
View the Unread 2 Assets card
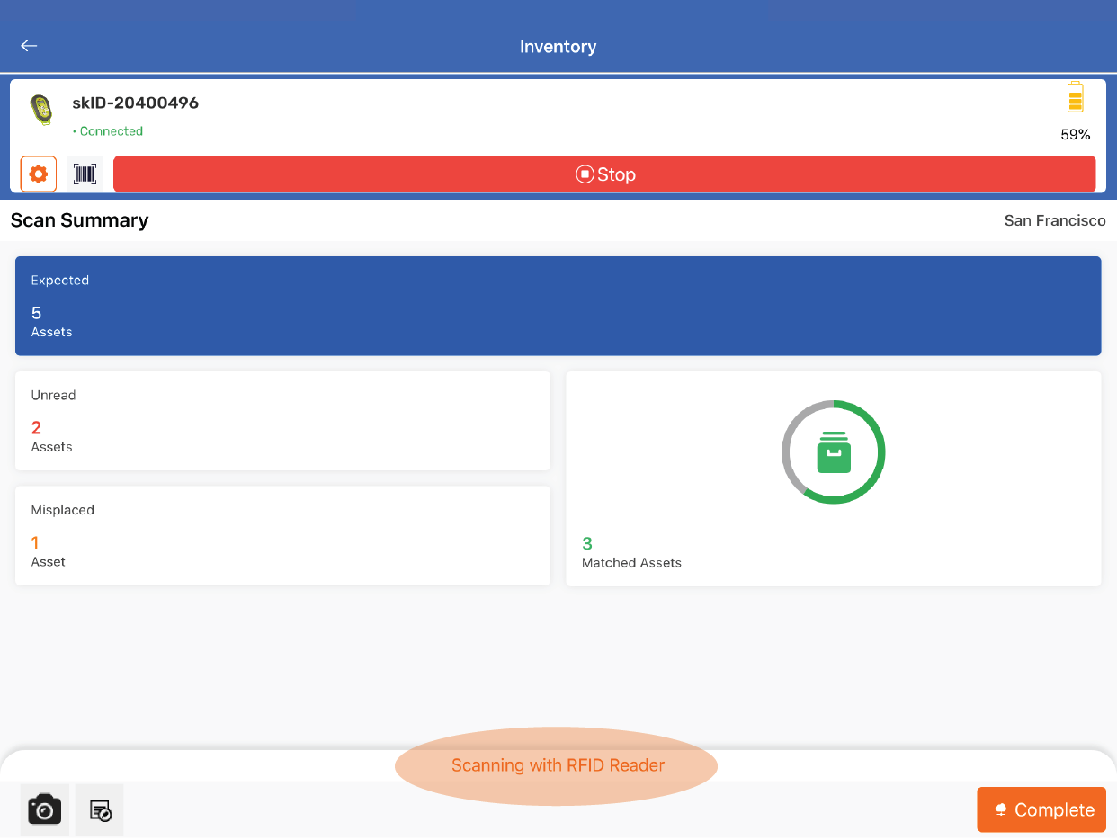[x=282, y=421]
